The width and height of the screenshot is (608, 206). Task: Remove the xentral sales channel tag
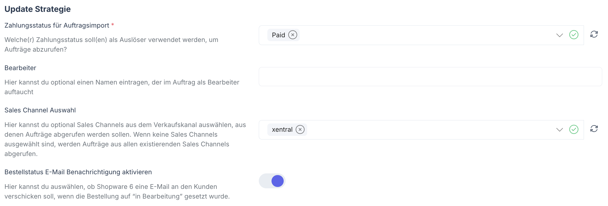pos(300,130)
